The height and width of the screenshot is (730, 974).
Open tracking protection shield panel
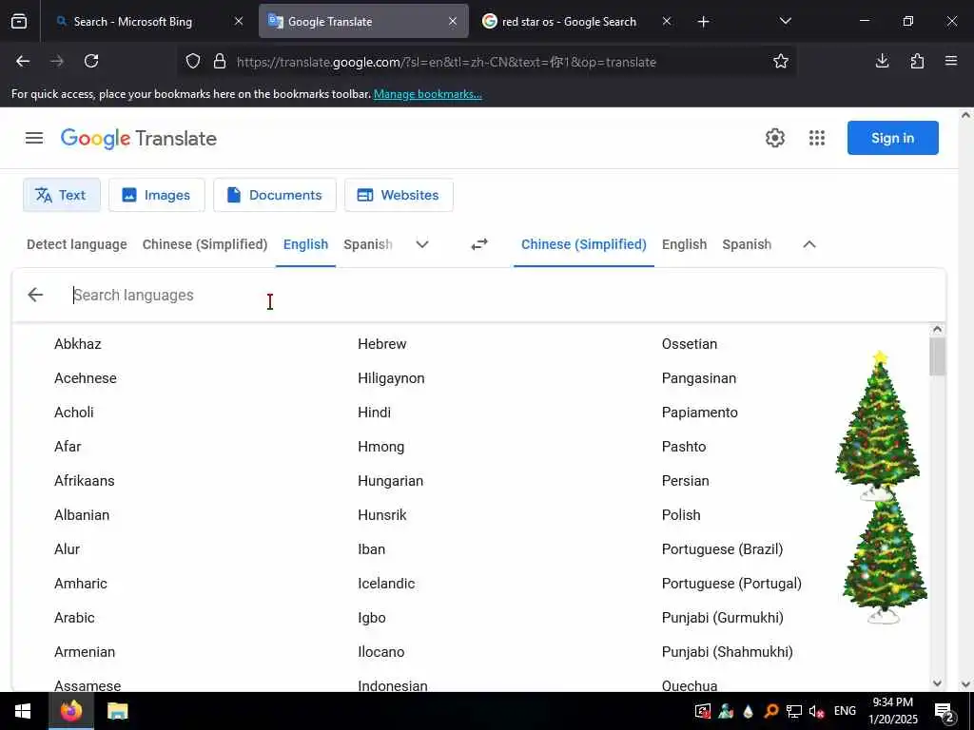pos(193,61)
